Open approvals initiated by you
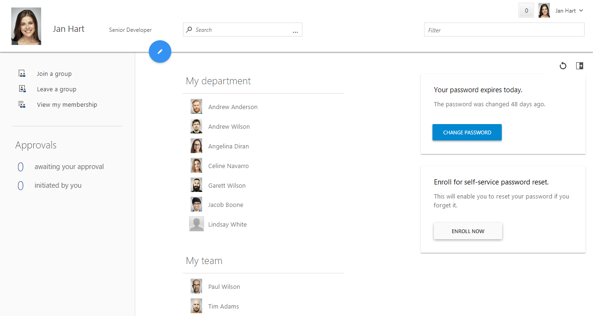Viewport: 593px width, 316px height. point(58,185)
